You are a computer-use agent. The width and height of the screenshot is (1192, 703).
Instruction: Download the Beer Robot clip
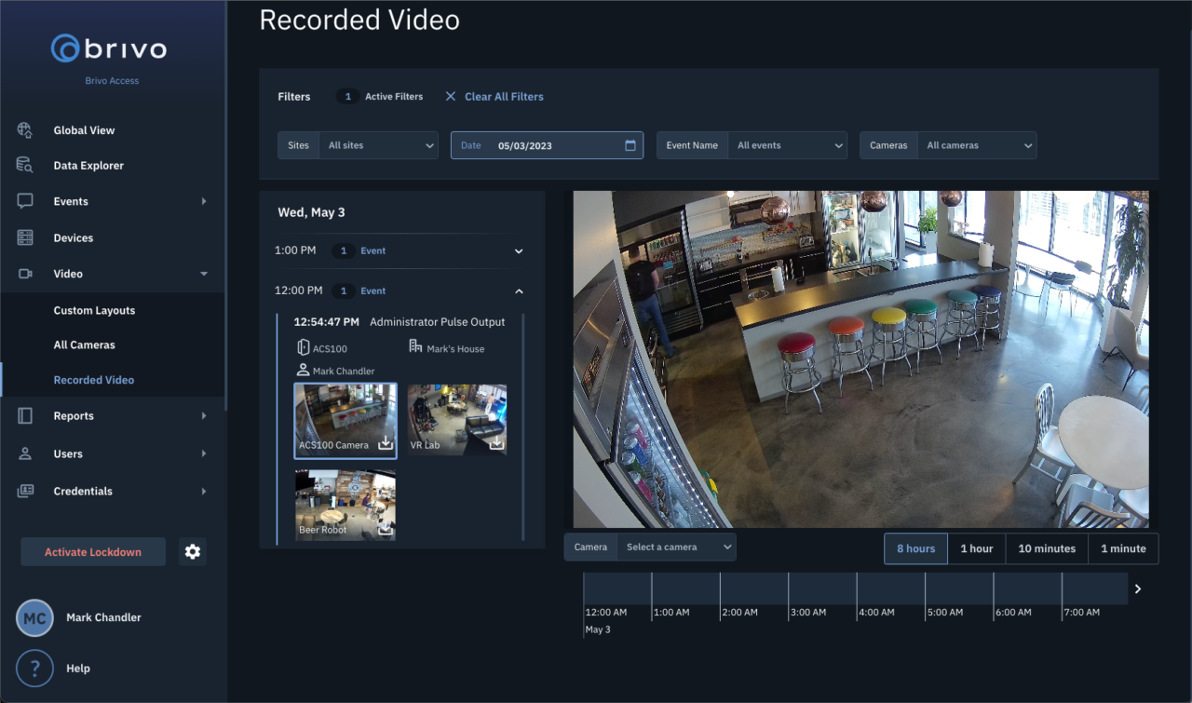pos(386,528)
